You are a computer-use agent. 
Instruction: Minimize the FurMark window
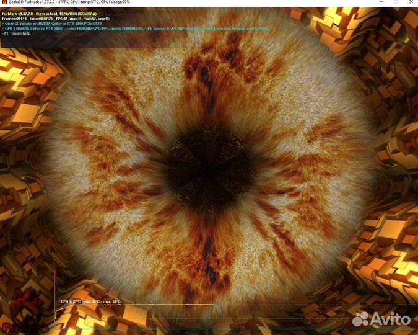point(381,2)
